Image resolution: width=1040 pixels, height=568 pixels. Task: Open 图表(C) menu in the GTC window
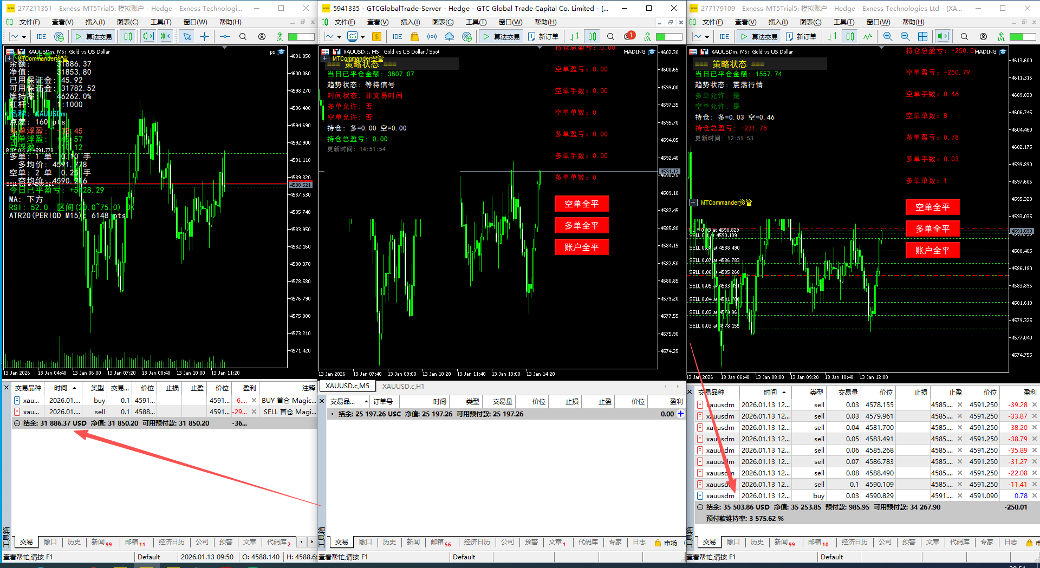click(443, 22)
